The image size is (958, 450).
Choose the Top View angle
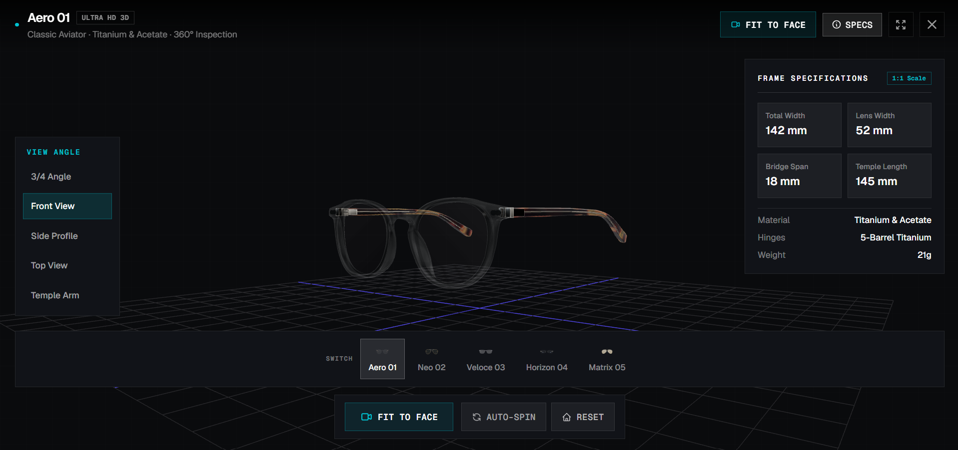point(67,265)
